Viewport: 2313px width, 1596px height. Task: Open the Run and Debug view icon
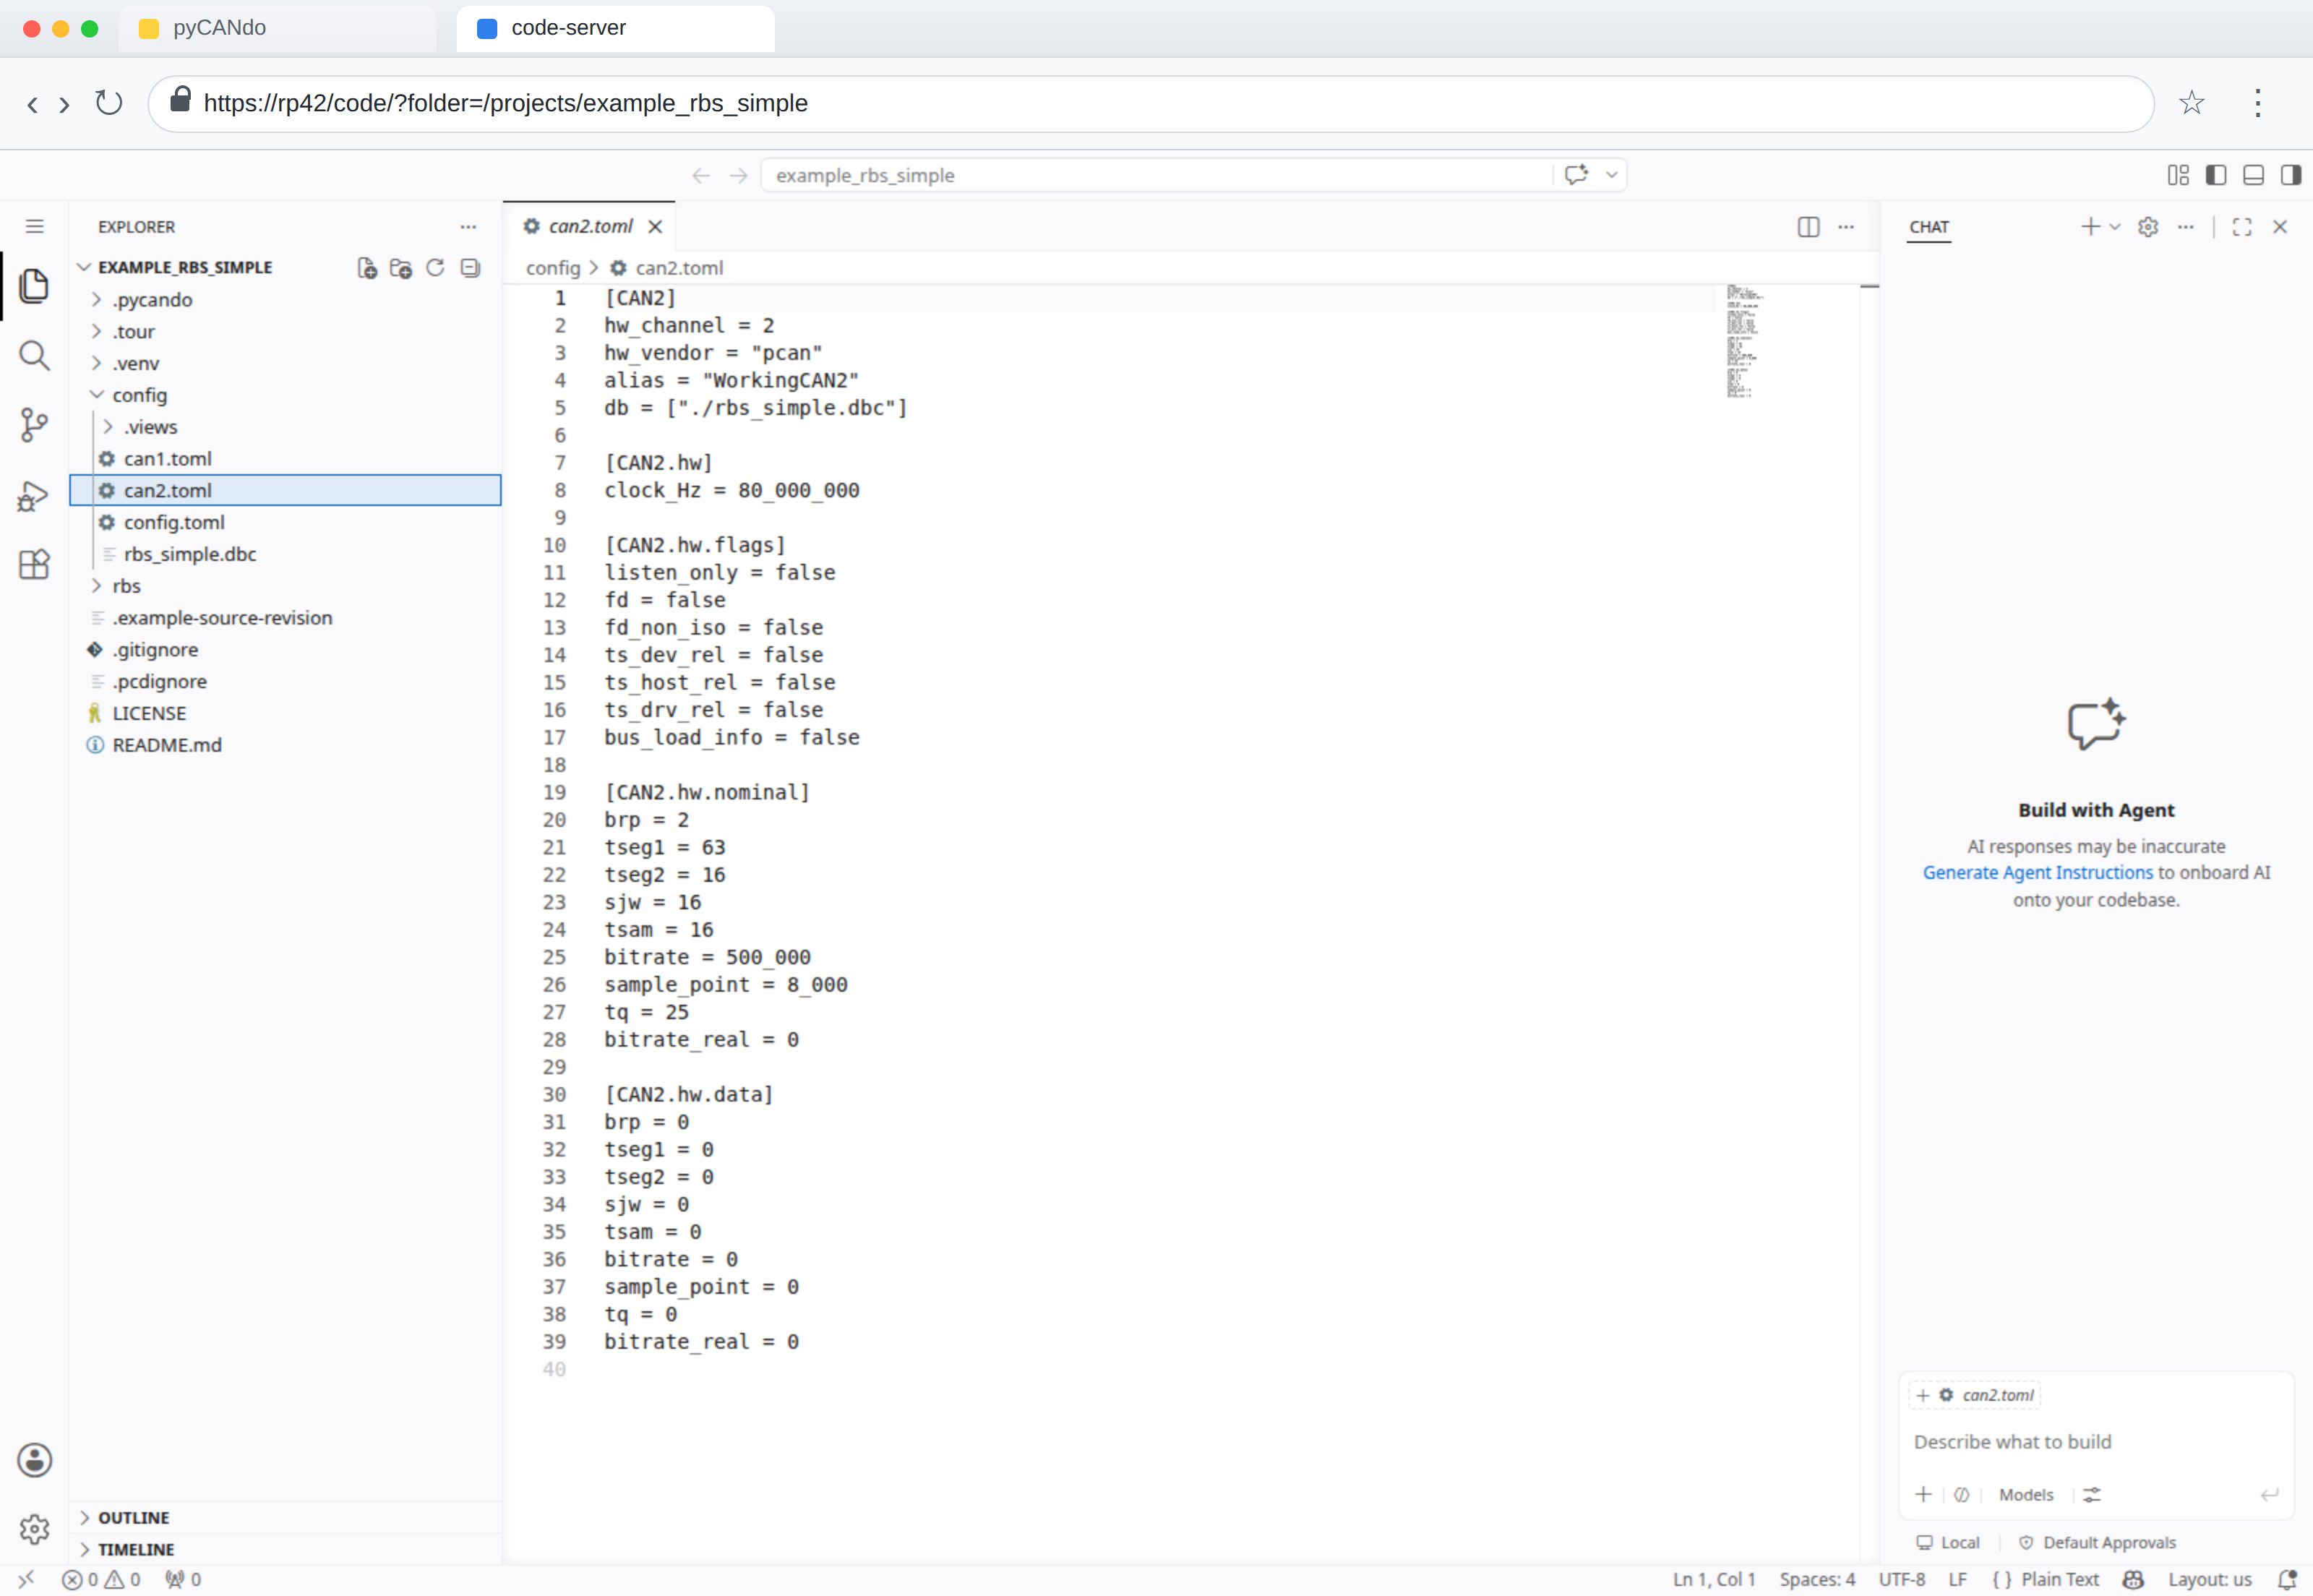34,495
